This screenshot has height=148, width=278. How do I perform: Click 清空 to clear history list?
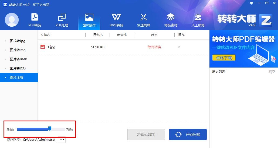tap(272, 72)
